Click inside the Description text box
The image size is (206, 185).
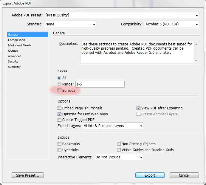point(137,53)
